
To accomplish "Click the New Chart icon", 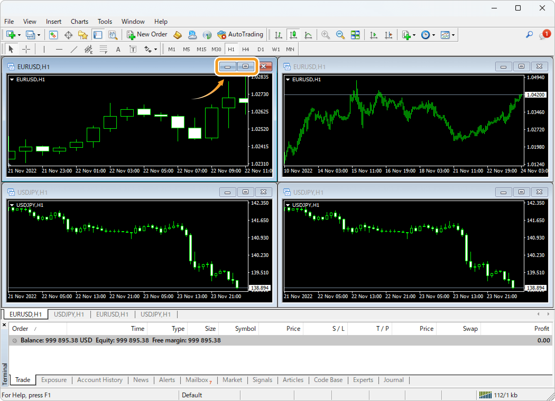I will coord(11,35).
